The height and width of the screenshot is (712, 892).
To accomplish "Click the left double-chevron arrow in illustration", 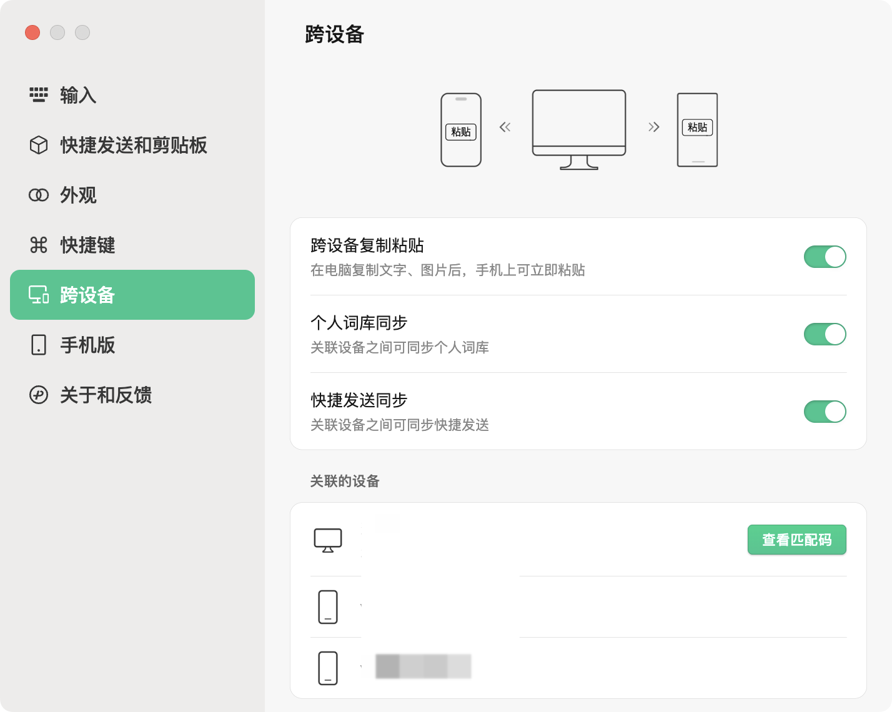I will (505, 127).
